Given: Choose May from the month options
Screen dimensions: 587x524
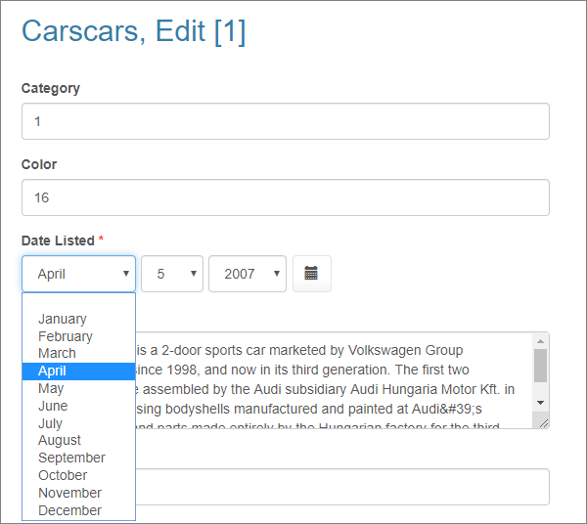Looking at the screenshot, I should pos(78,388).
